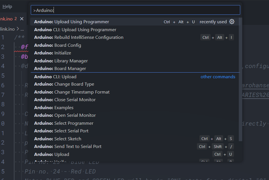Select Arduino: Initialize command
The height and width of the screenshot is (180, 269).
pos(134,53)
